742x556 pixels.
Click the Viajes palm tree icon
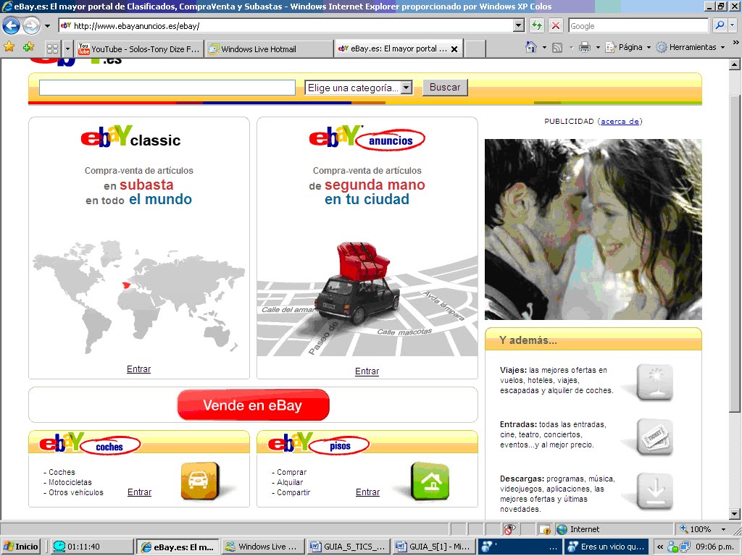coord(655,382)
